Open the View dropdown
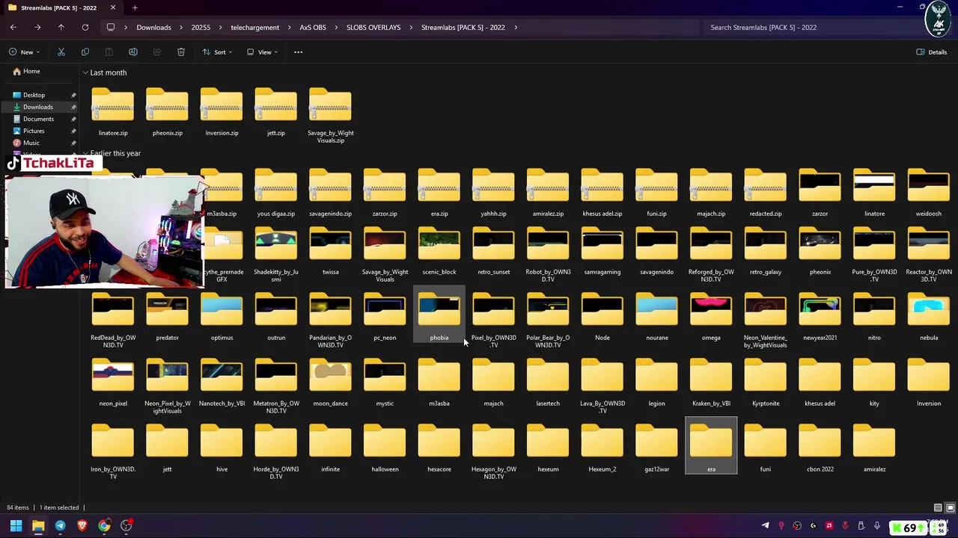 (262, 52)
